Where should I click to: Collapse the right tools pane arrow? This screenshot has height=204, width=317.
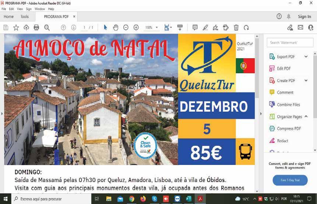pyautogui.click(x=261, y=114)
